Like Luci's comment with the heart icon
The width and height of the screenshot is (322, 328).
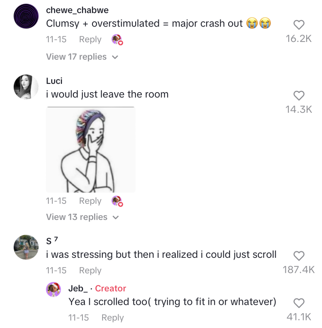[299, 95]
